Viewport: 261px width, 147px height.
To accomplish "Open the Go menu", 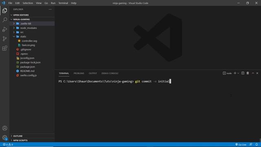I will 46,3.
